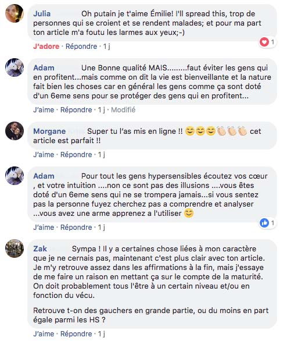Screen dimensions: 287x341
Task: Click the 1 j timestamp on Julia's comment
Action: coord(106,47)
